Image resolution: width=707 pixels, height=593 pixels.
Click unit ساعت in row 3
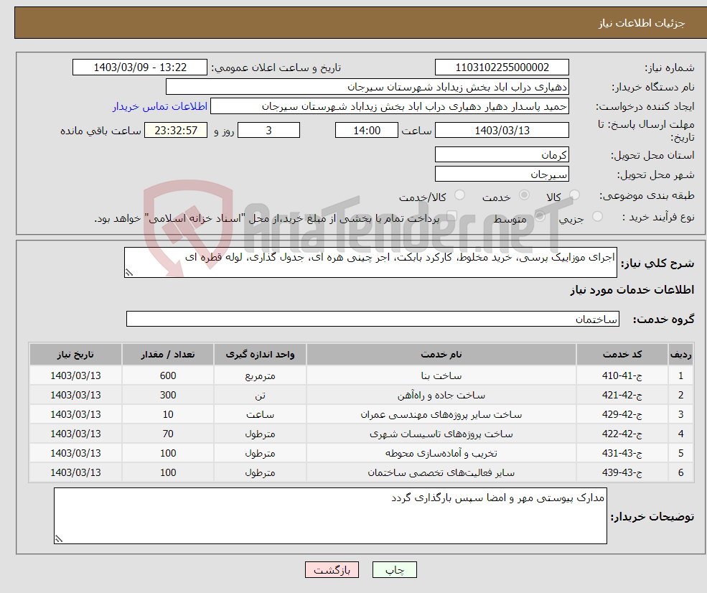(260, 414)
